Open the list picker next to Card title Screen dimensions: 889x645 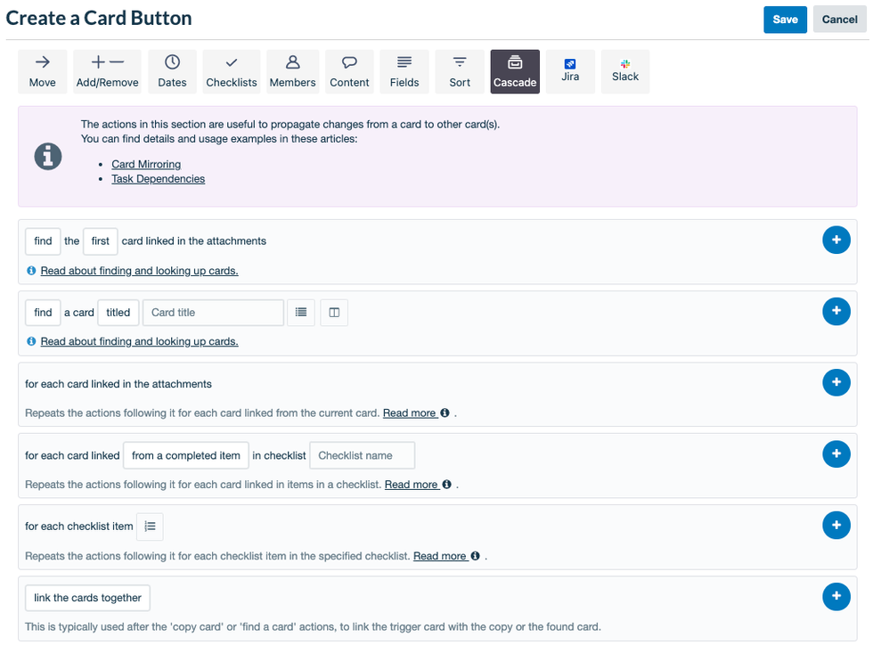click(x=301, y=312)
